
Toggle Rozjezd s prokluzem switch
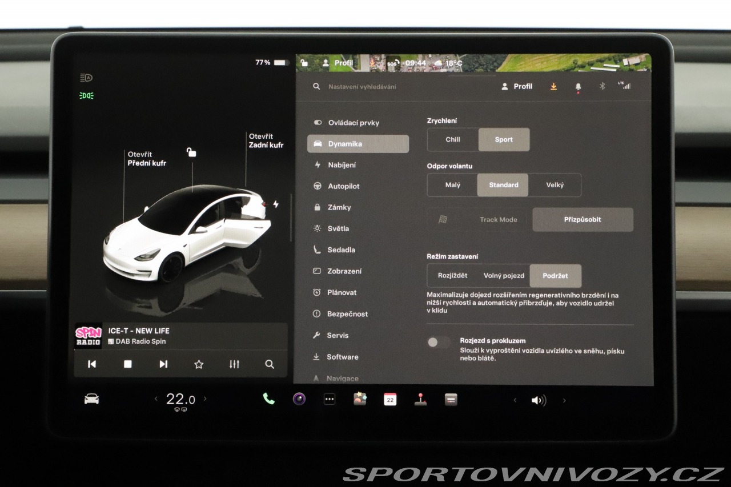438,342
